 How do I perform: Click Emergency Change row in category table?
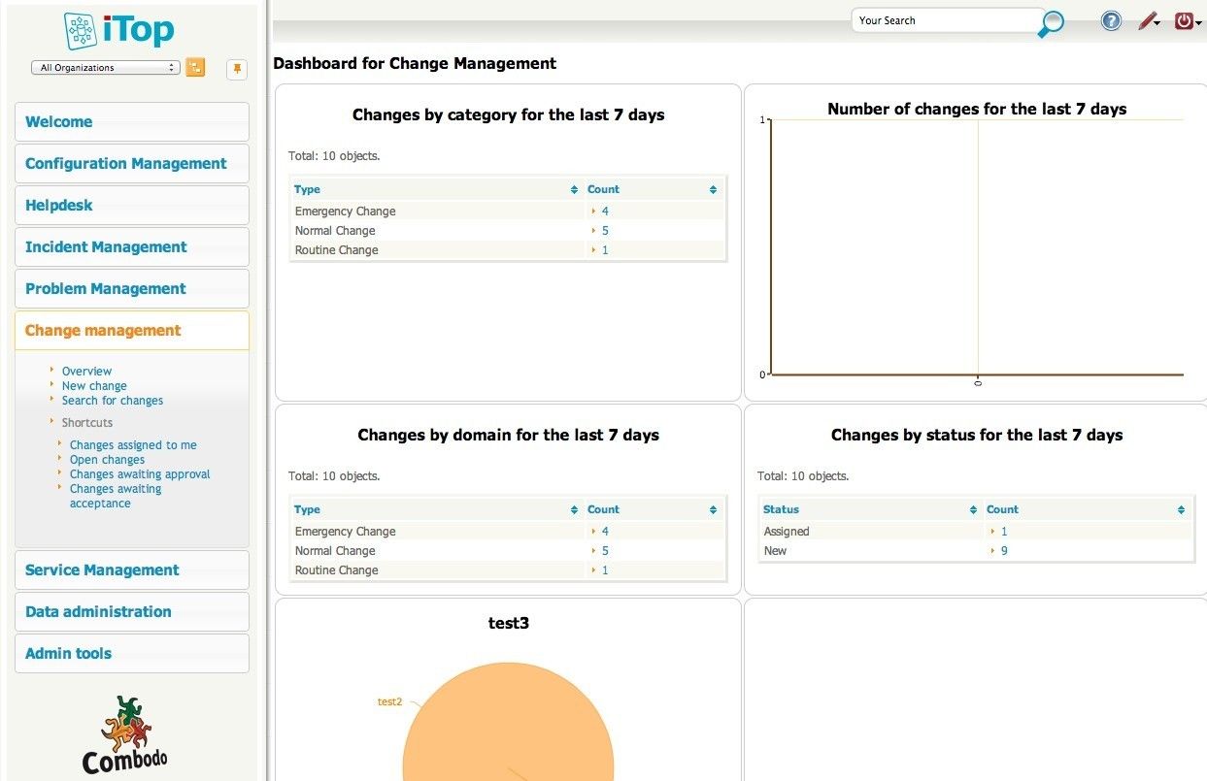coord(508,212)
